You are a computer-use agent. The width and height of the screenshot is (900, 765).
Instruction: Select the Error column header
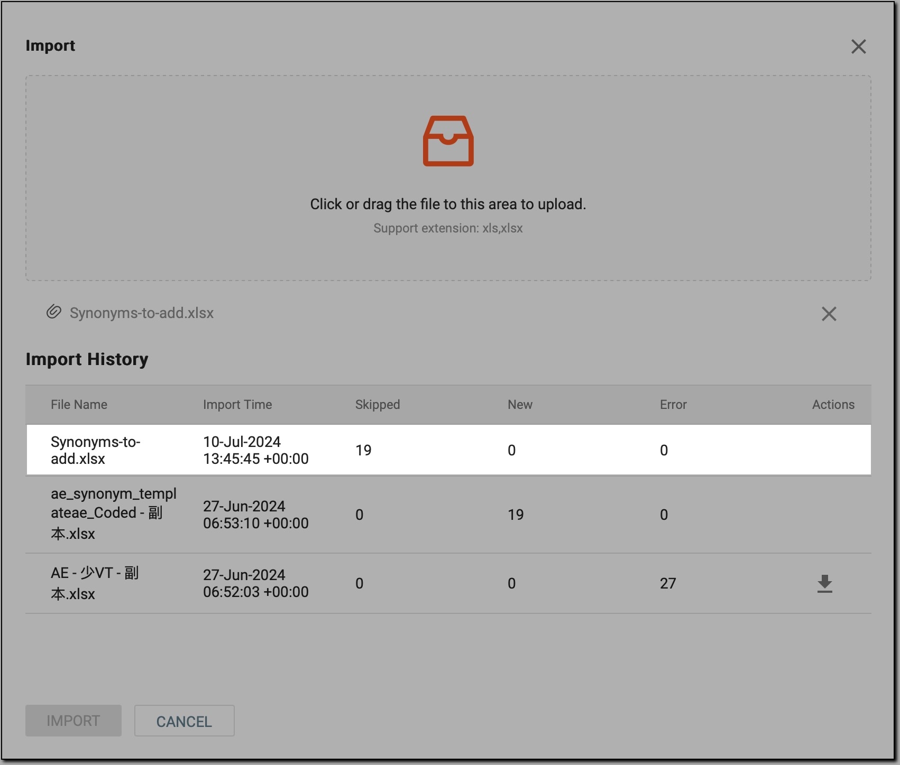pos(673,405)
